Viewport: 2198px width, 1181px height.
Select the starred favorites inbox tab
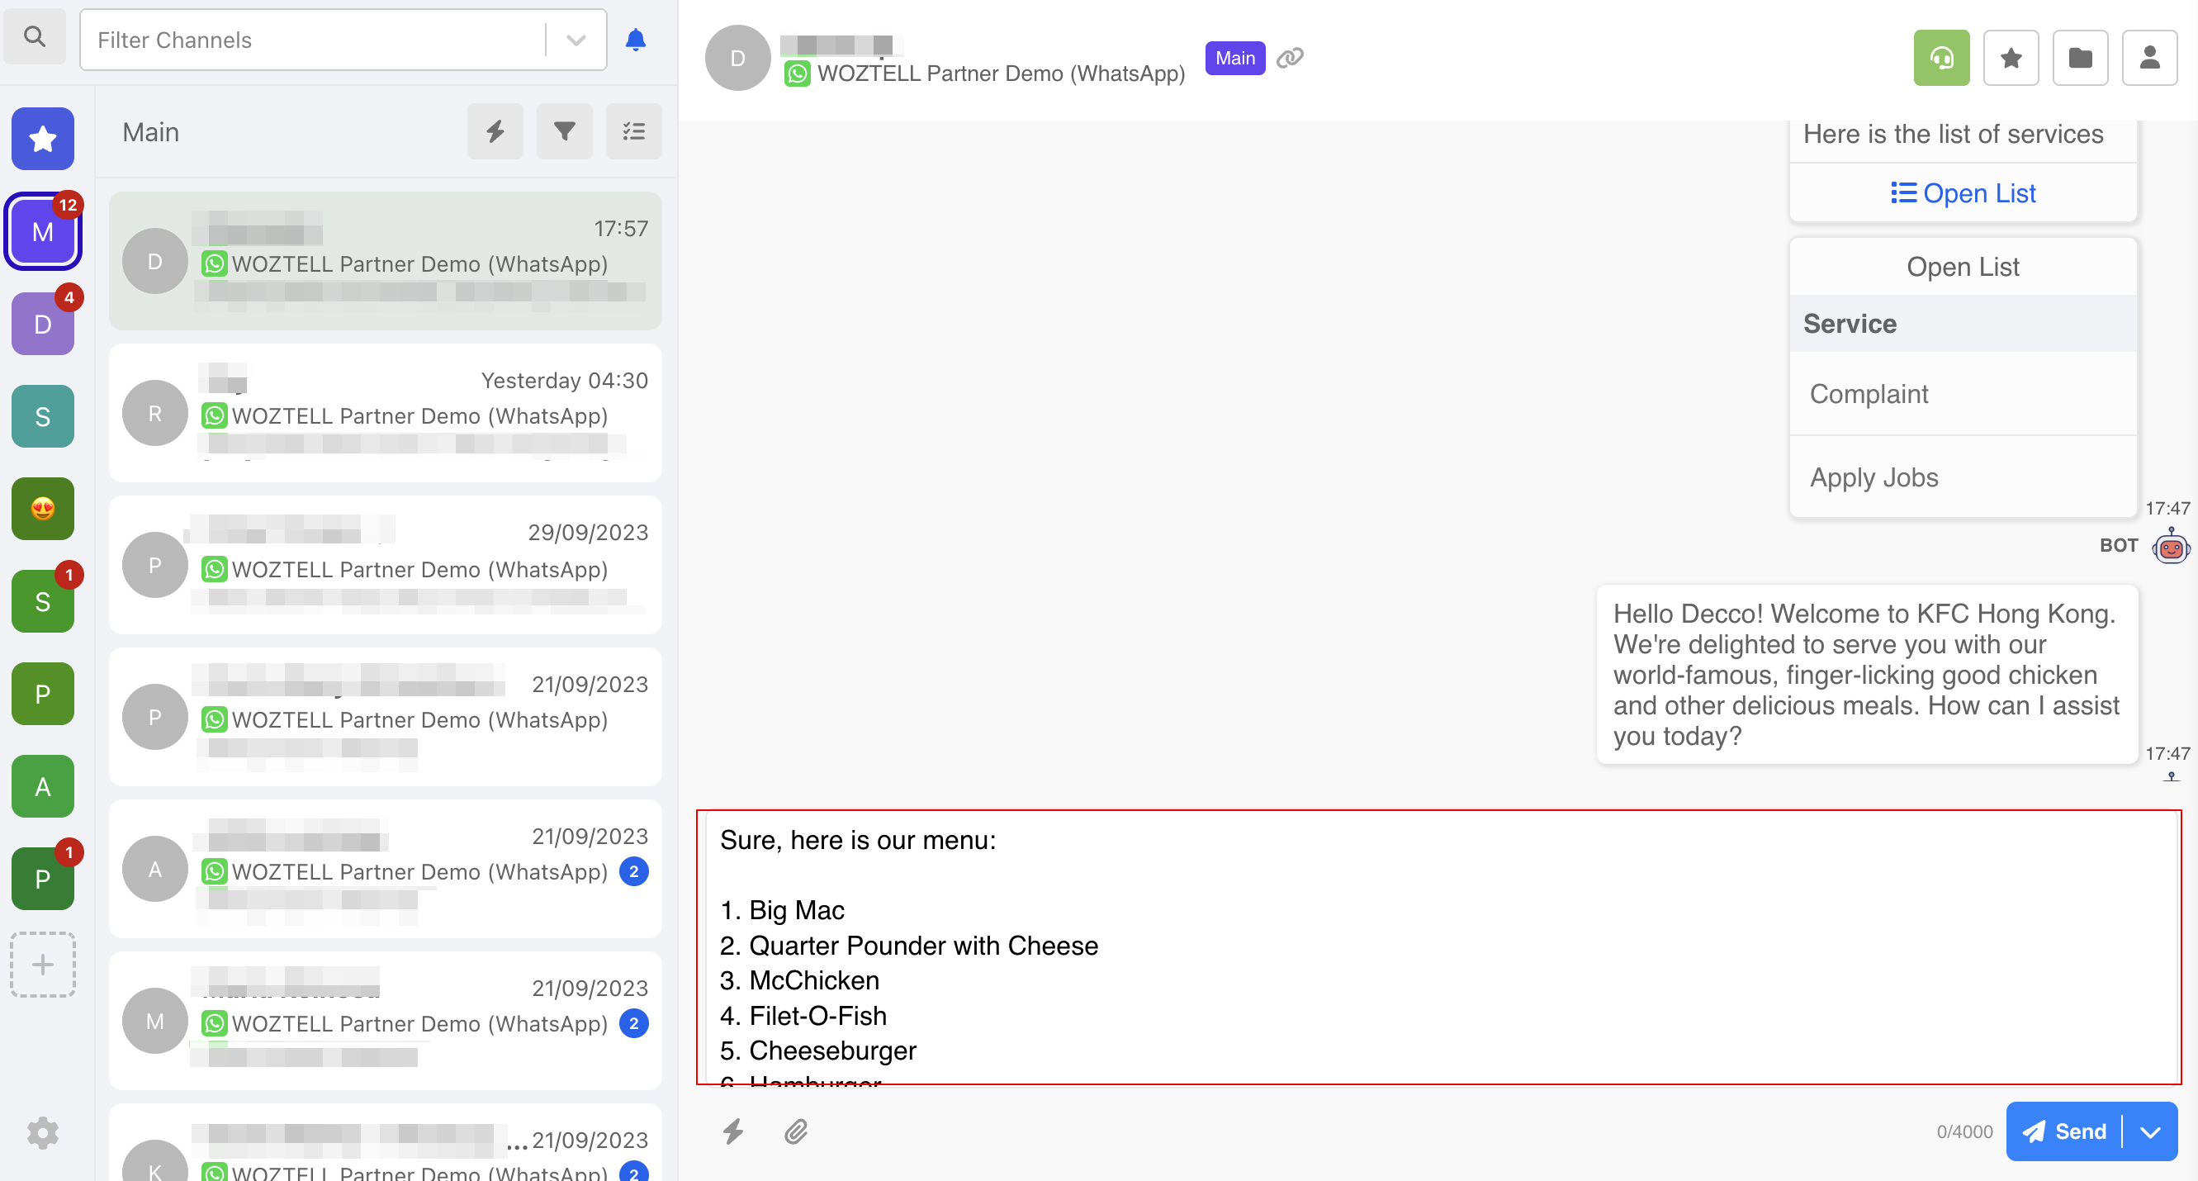pos(43,139)
